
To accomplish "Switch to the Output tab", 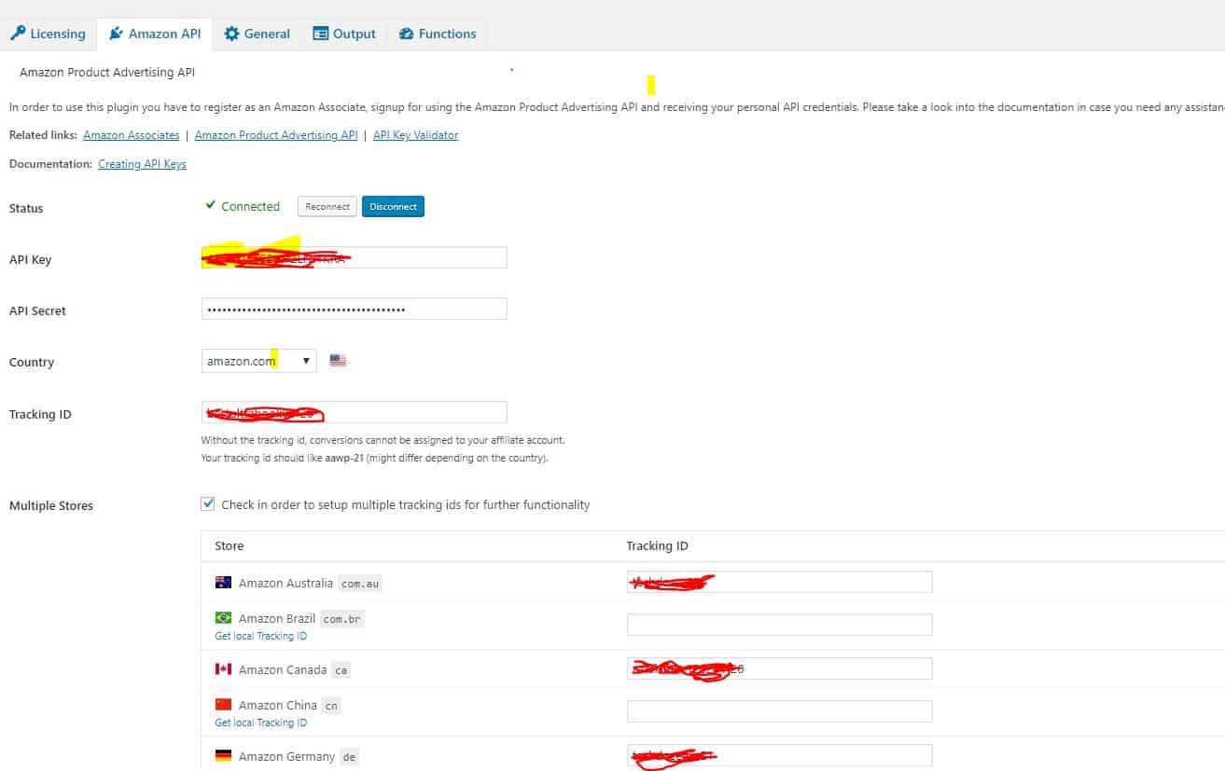I will tap(344, 34).
